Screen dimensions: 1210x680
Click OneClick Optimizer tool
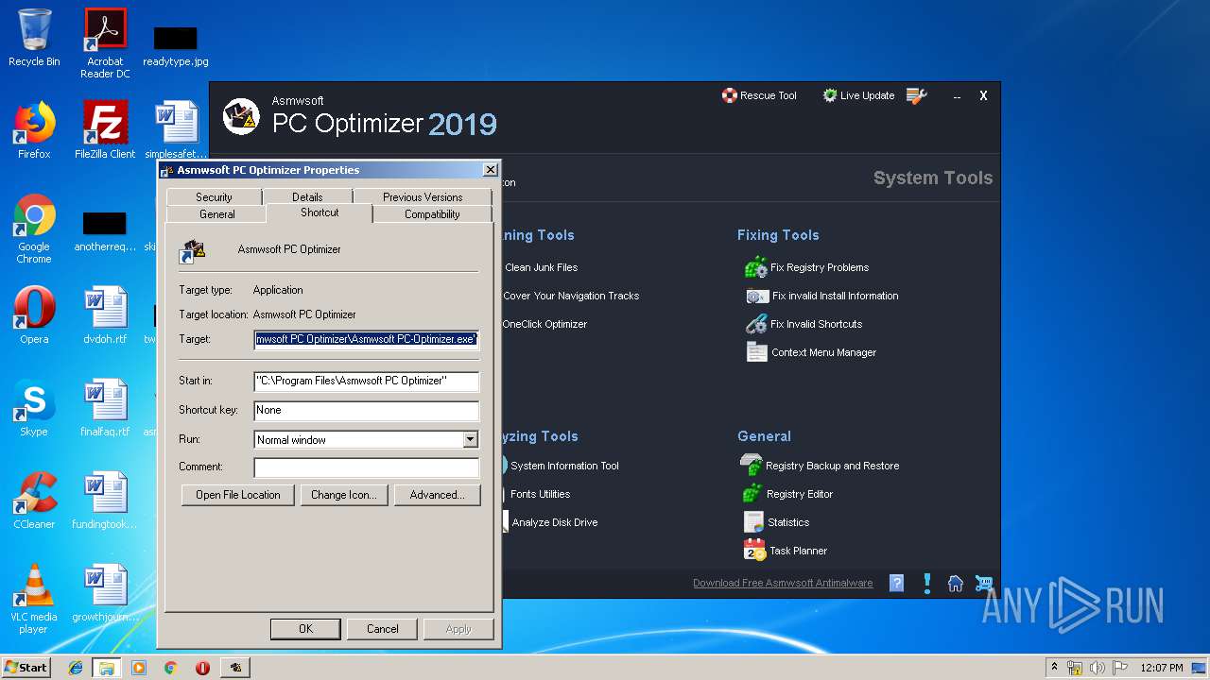tap(544, 324)
